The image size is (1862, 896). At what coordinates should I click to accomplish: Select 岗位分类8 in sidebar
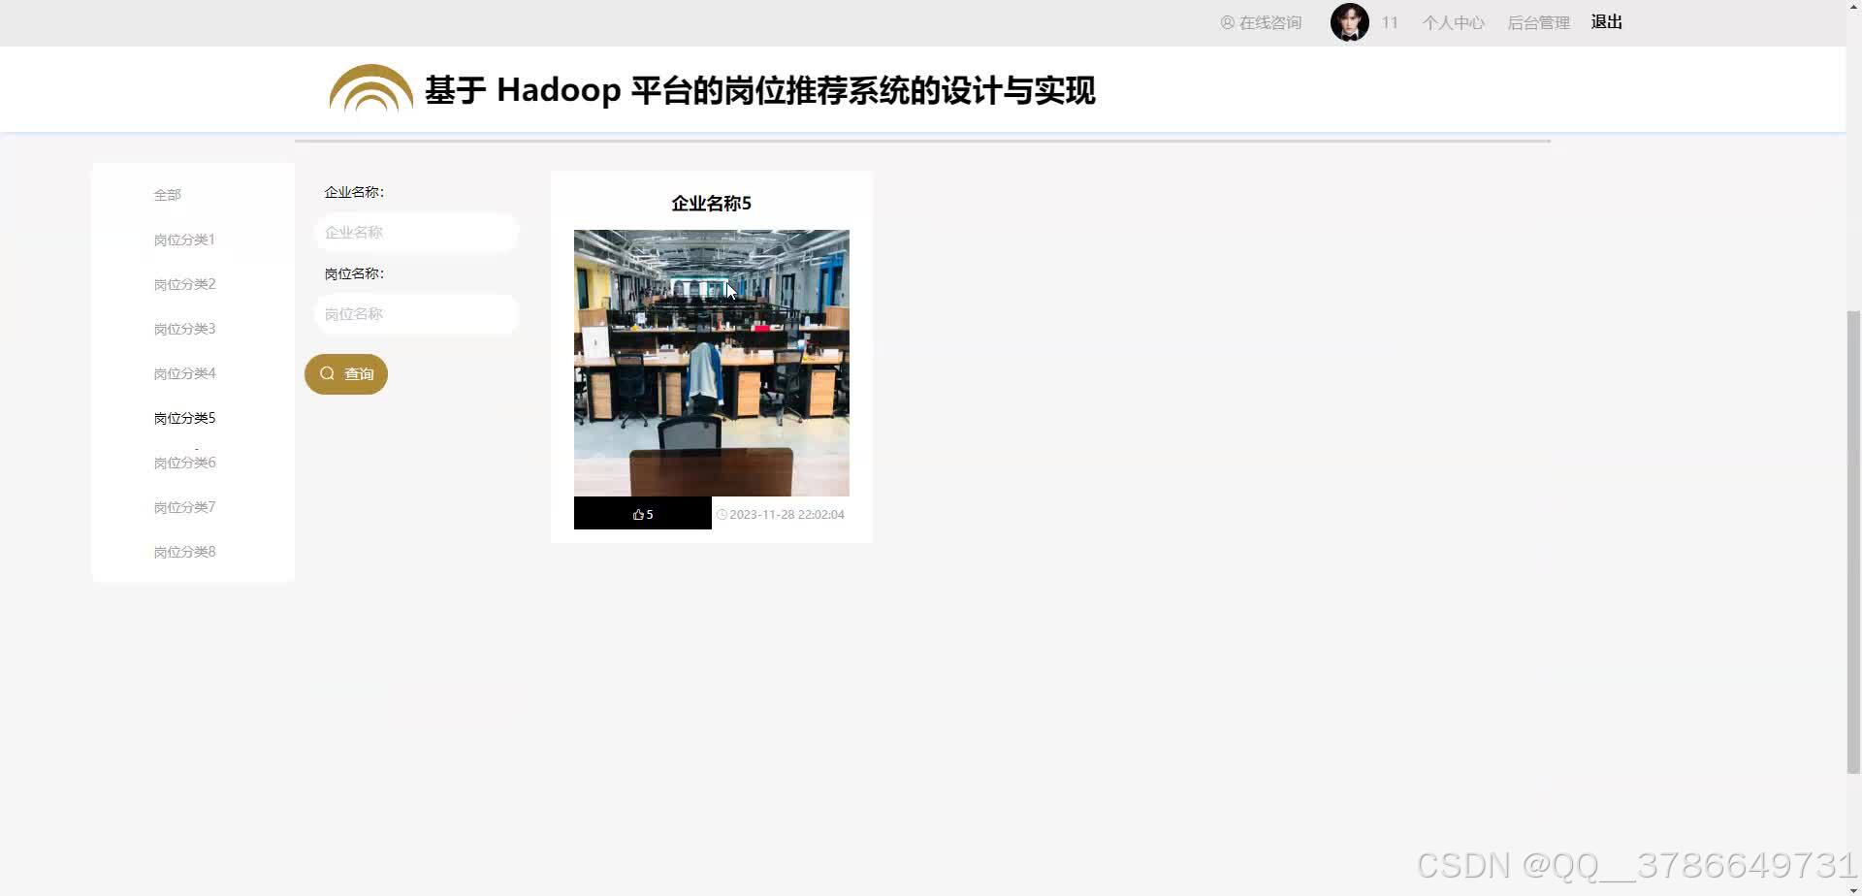click(x=184, y=552)
